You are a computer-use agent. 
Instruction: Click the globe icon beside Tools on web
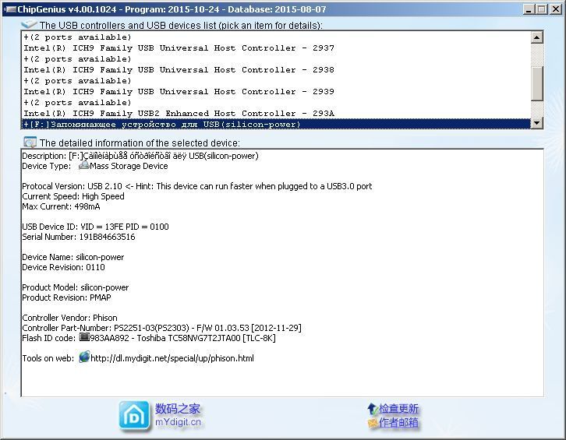pos(84,357)
